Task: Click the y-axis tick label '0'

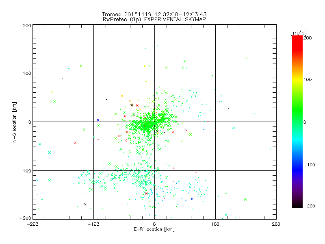Action: tap(30, 122)
